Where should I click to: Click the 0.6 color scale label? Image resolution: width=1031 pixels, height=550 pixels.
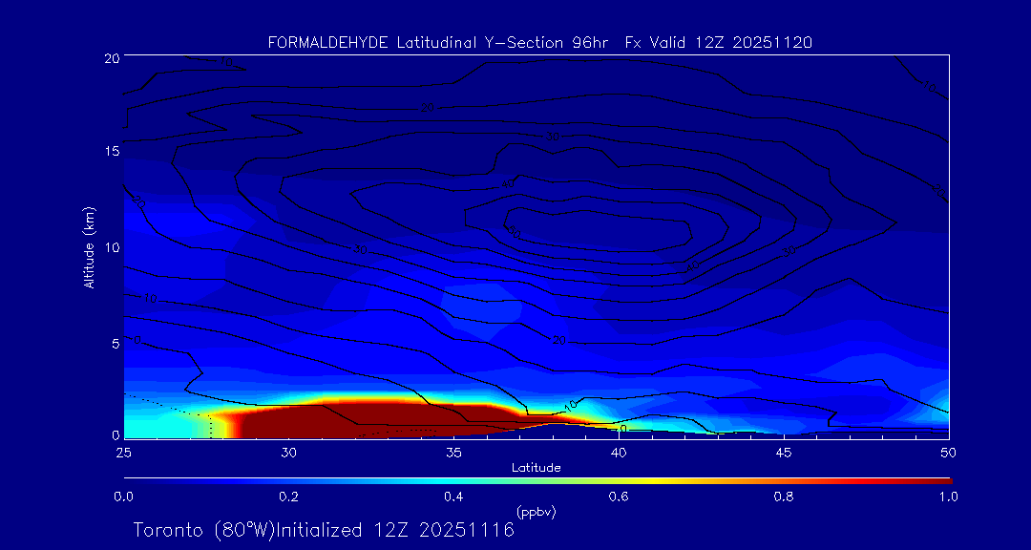619,497
